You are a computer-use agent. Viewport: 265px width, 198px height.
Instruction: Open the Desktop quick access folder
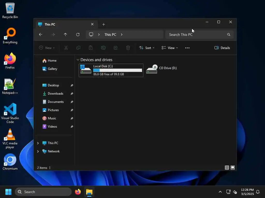click(53, 85)
